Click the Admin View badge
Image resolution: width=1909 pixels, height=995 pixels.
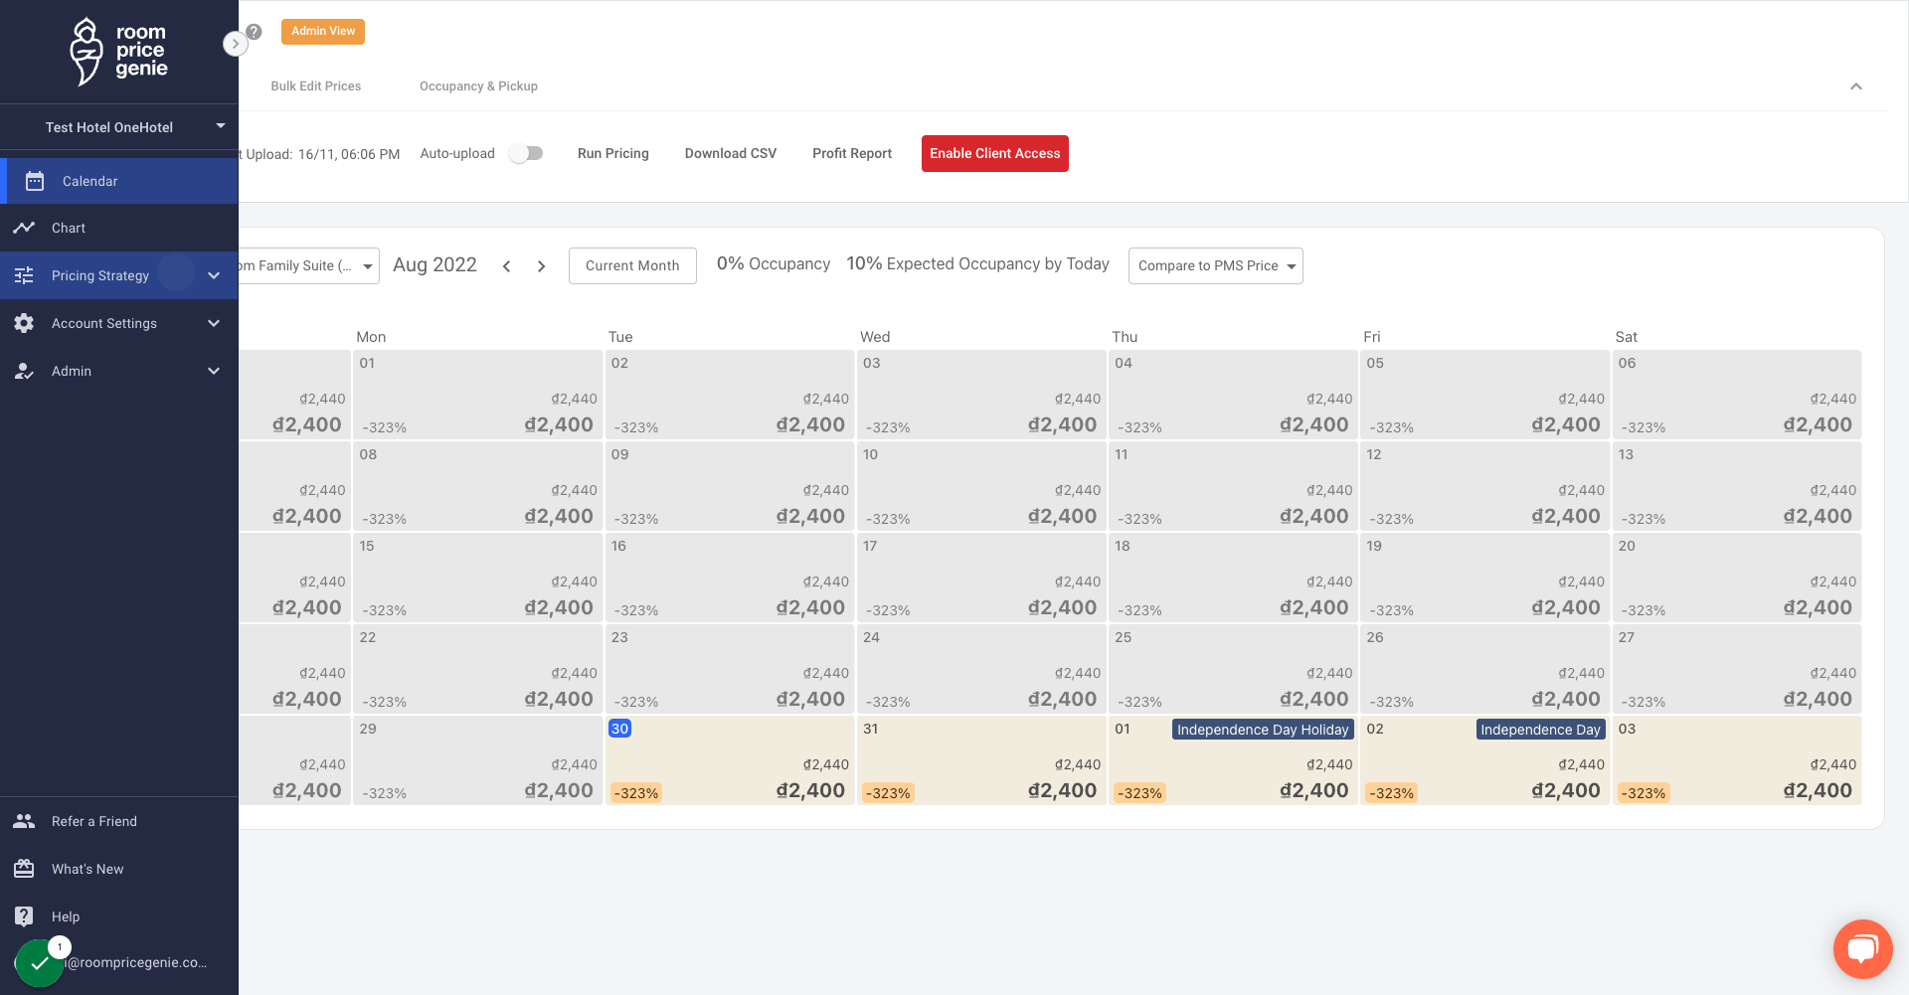point(323,31)
